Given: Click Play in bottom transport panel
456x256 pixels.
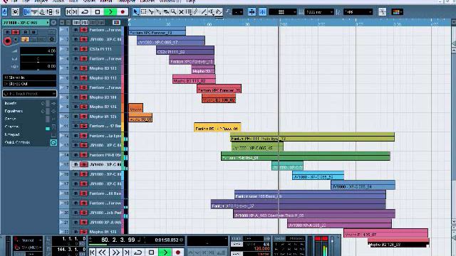Looking at the screenshot, I should [165, 252].
